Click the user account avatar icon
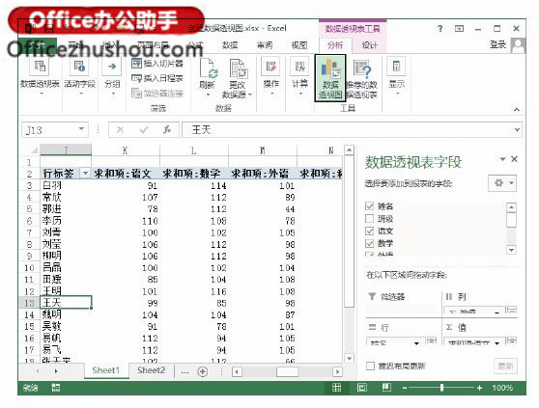The image size is (539, 408). (518, 45)
